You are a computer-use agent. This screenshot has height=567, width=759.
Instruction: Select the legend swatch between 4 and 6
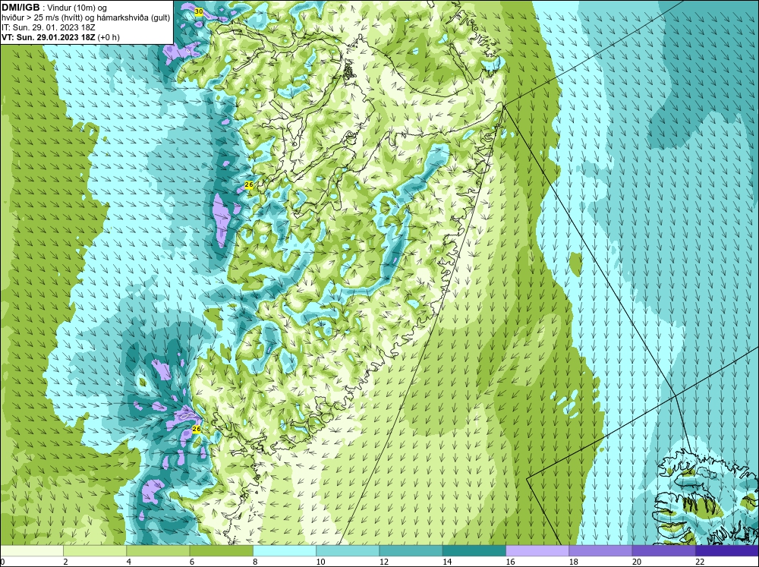[158, 550]
